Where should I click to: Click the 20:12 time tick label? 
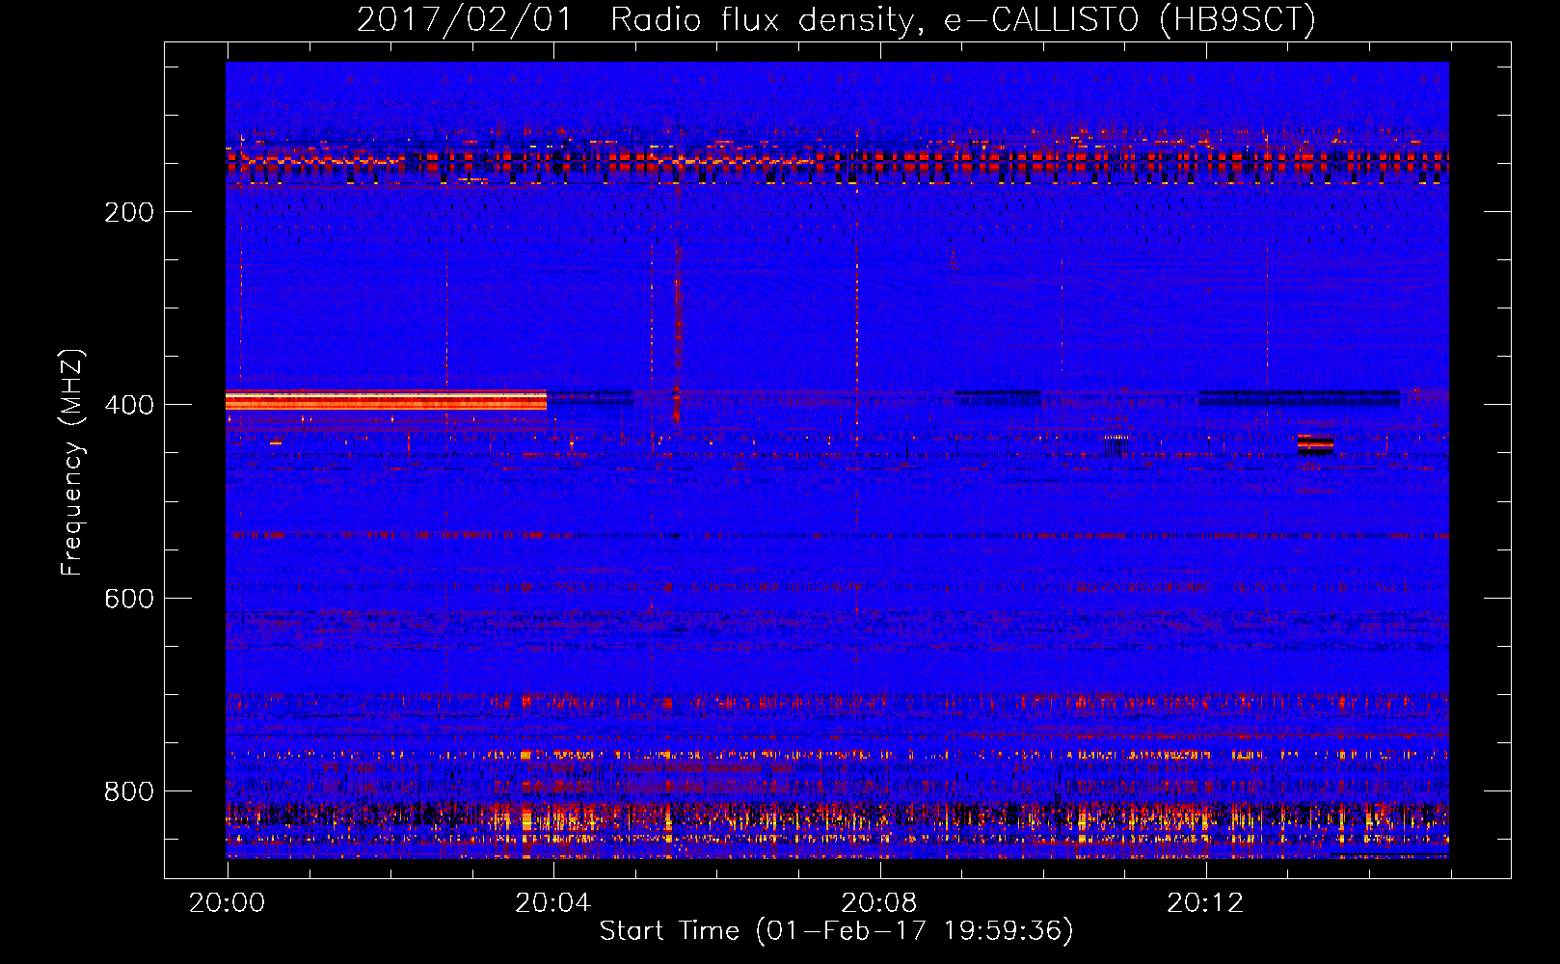tap(1205, 903)
